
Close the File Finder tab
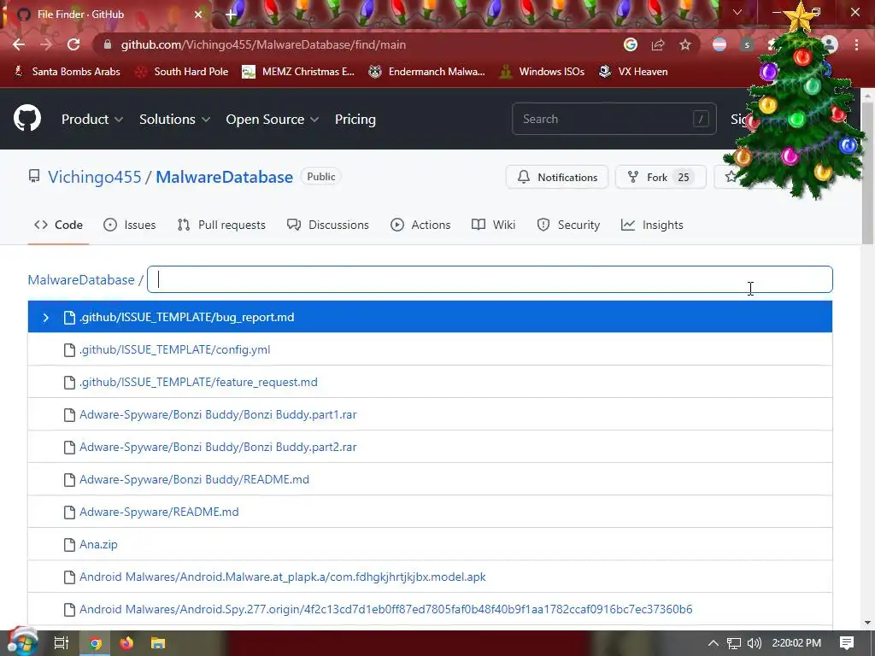(198, 15)
